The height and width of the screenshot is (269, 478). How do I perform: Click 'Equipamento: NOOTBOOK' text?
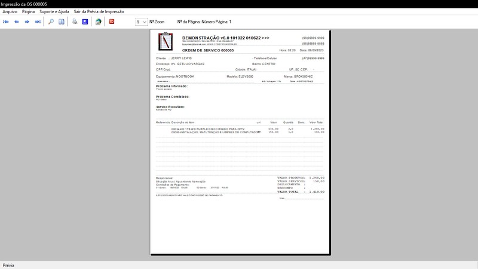click(x=175, y=77)
